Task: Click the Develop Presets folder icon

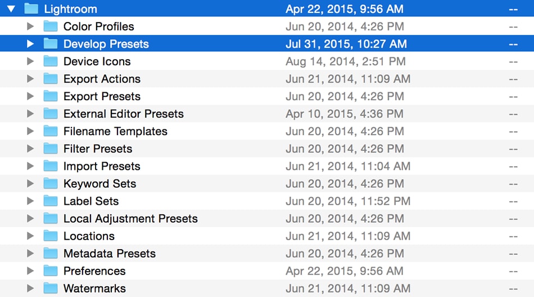Action: [x=51, y=43]
